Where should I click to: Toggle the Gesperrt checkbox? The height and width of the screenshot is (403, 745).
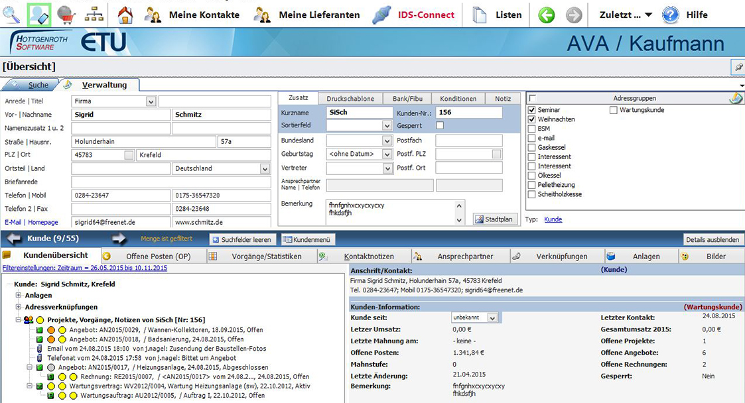[x=439, y=125]
